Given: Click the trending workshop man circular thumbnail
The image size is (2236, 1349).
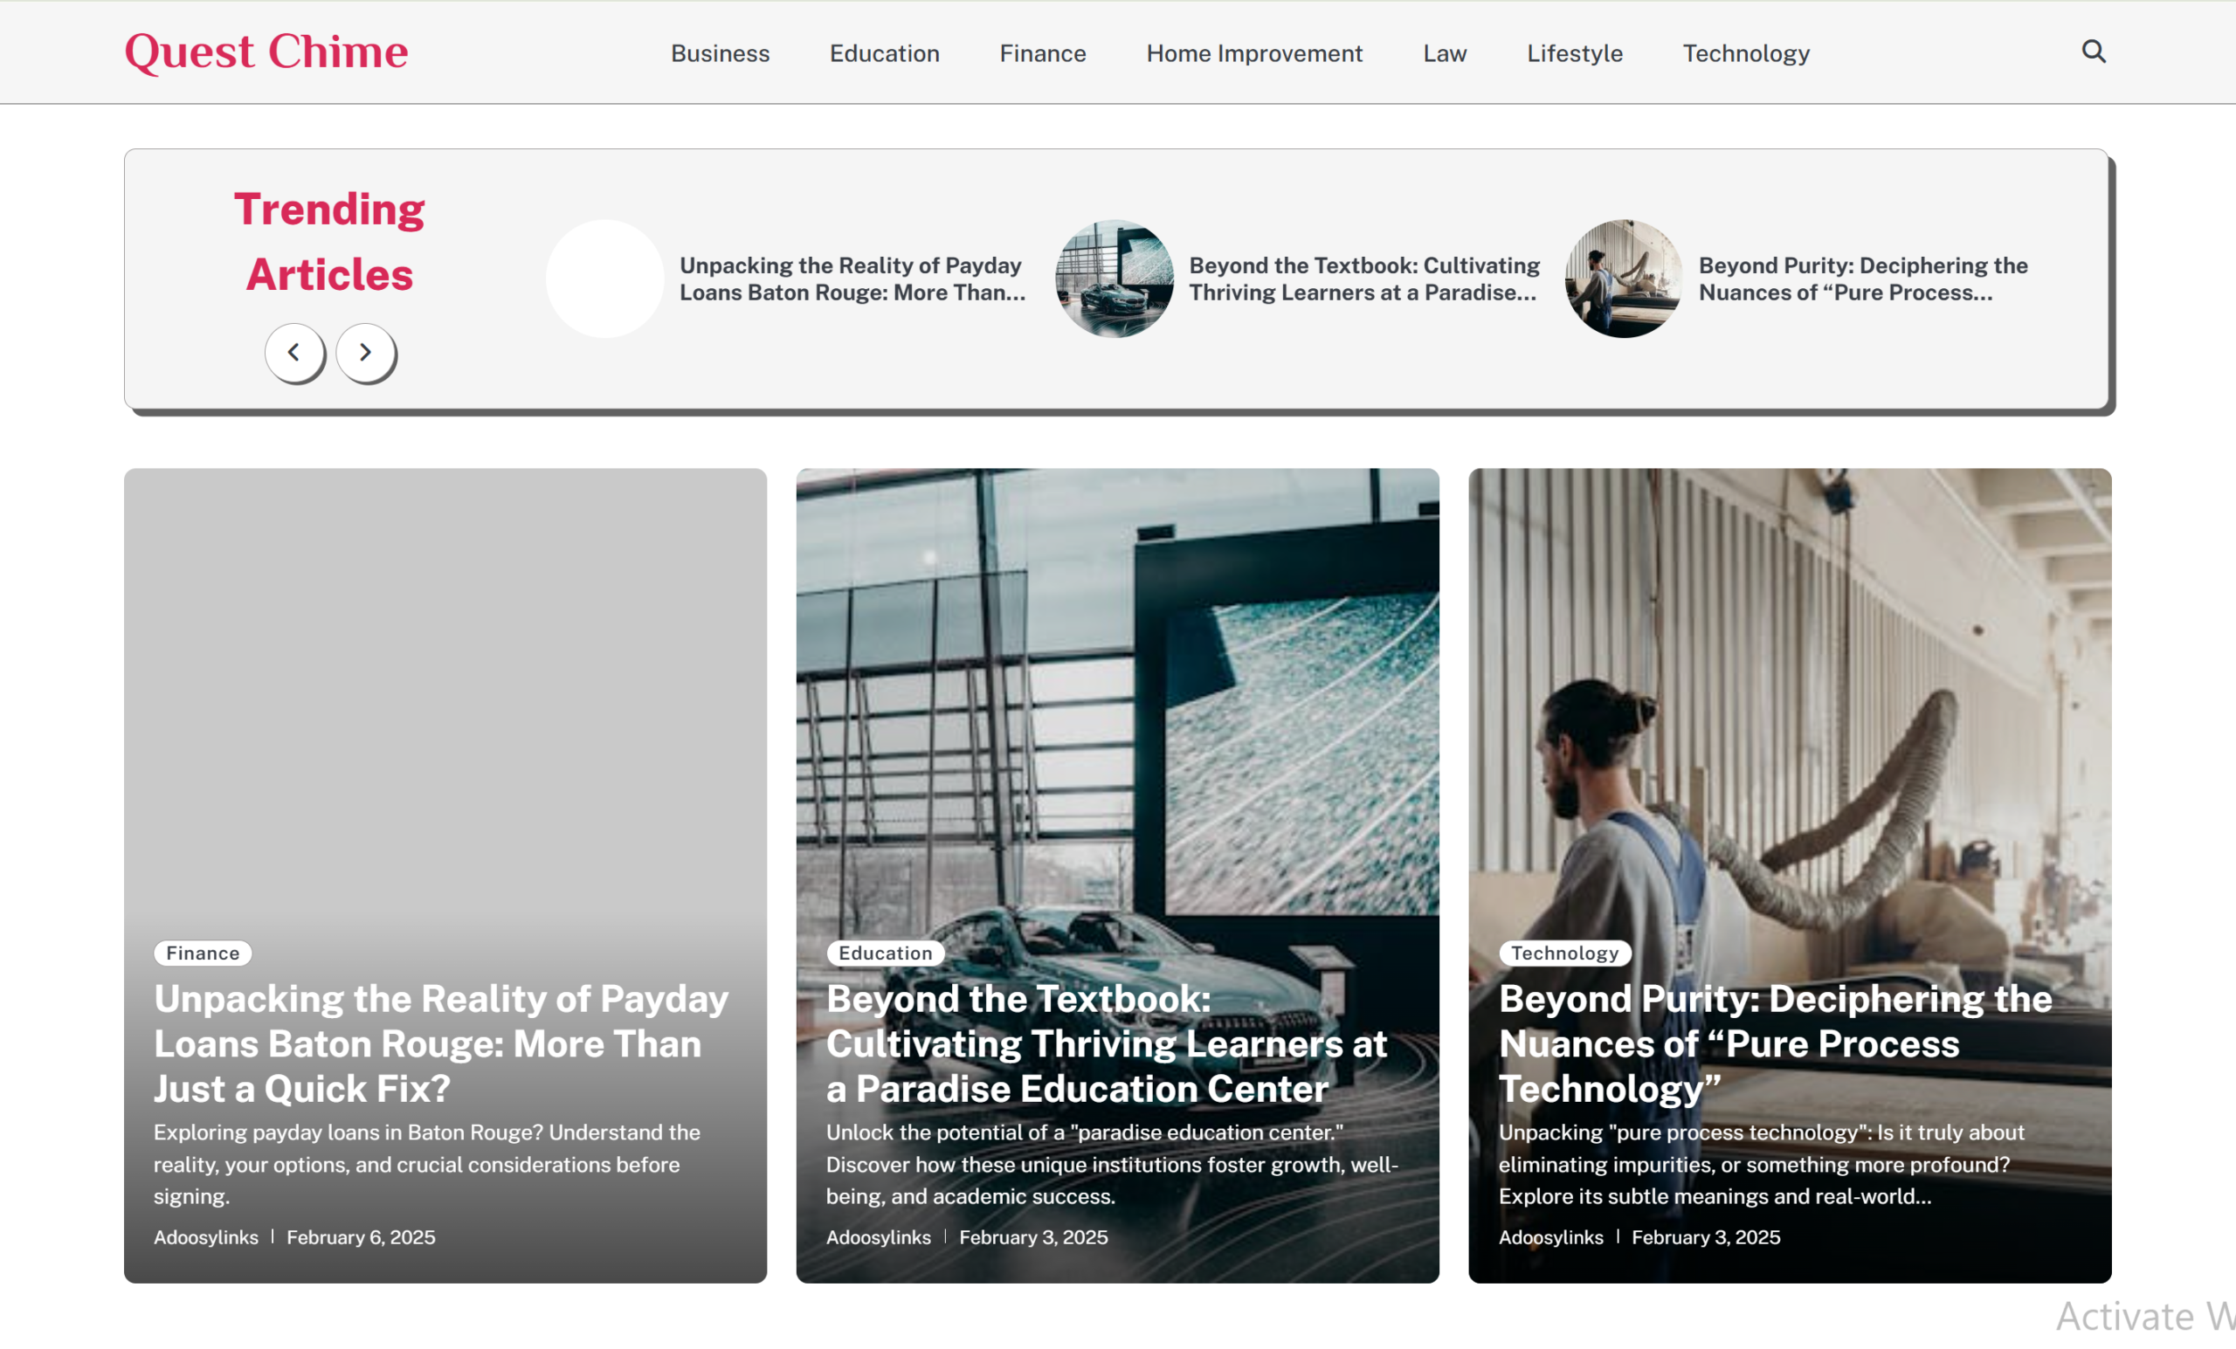Looking at the screenshot, I should 1624,279.
